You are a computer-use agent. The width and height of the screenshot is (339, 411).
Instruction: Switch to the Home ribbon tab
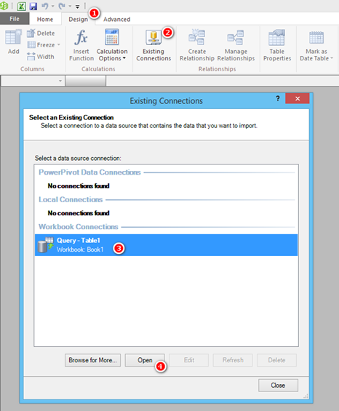(x=45, y=20)
